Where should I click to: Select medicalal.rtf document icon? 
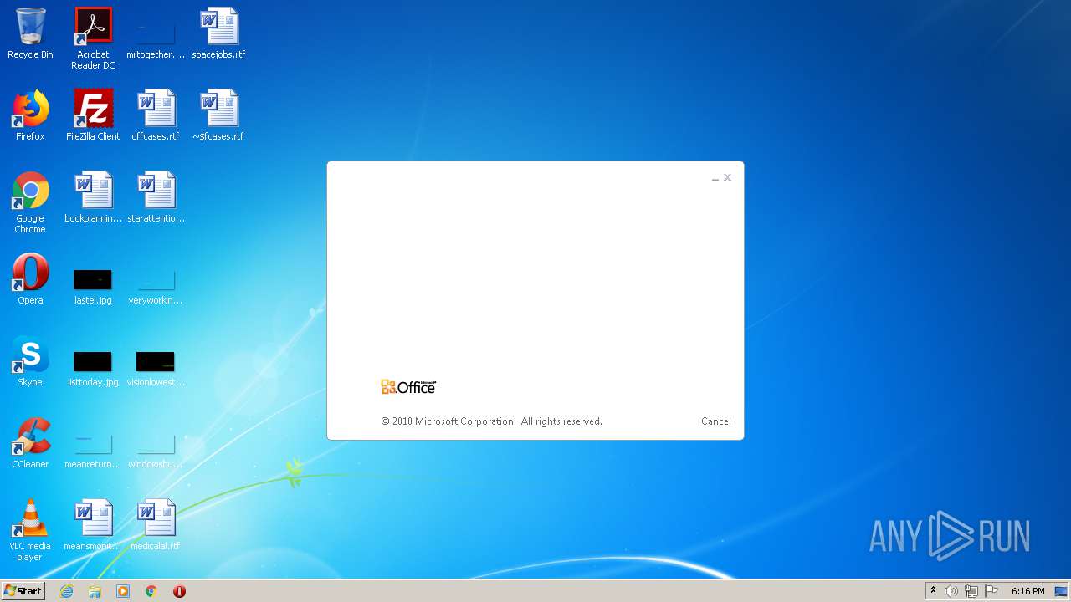tap(156, 525)
